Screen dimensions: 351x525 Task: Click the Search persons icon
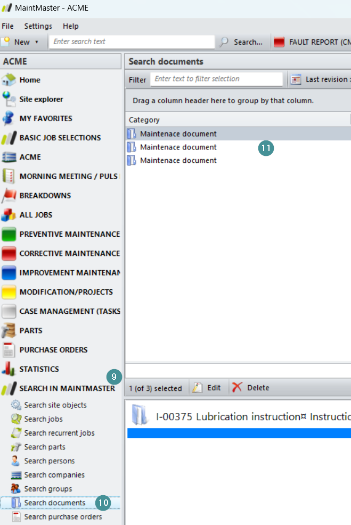coord(16,461)
